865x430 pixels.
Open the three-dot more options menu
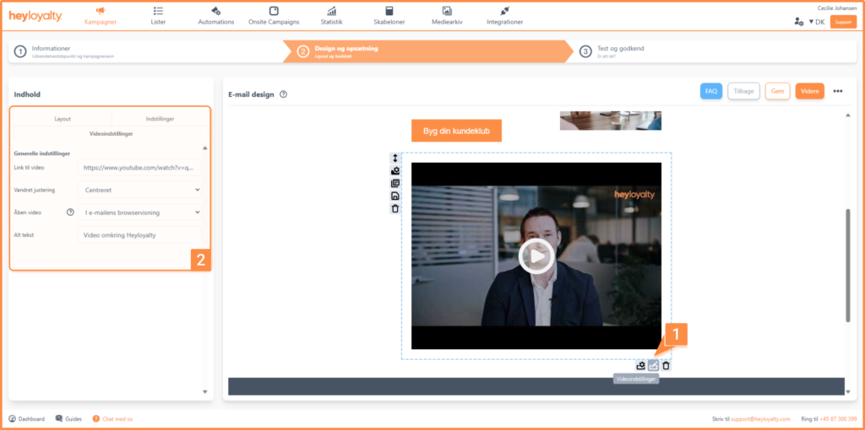point(838,91)
